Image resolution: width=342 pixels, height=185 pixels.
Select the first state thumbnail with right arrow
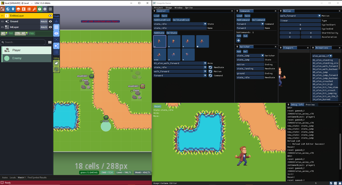click(160, 41)
